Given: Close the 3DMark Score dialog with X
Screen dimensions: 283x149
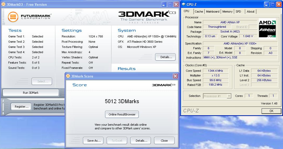Looking at the screenshot, I should tap(175, 76).
